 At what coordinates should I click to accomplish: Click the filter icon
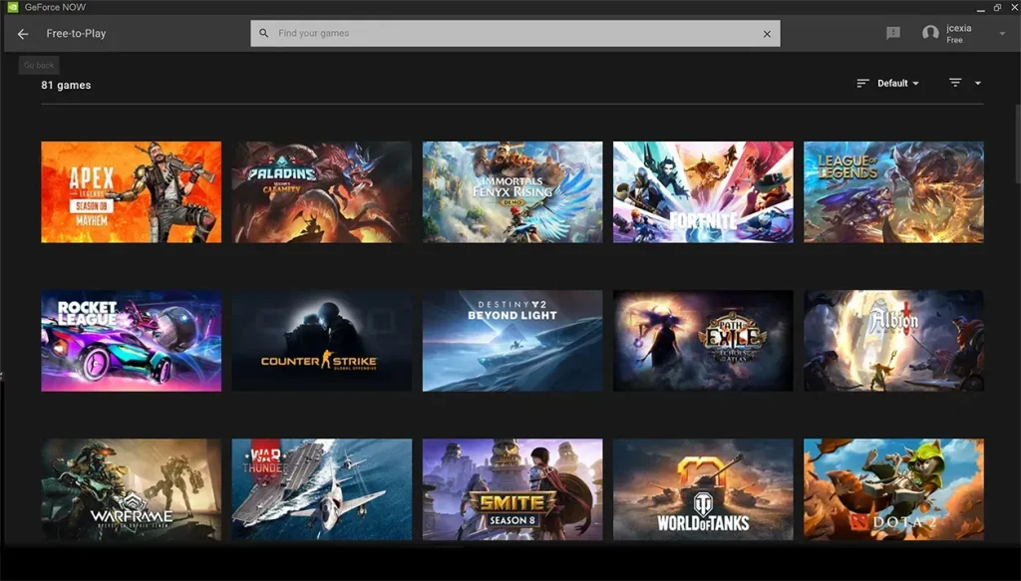click(955, 83)
